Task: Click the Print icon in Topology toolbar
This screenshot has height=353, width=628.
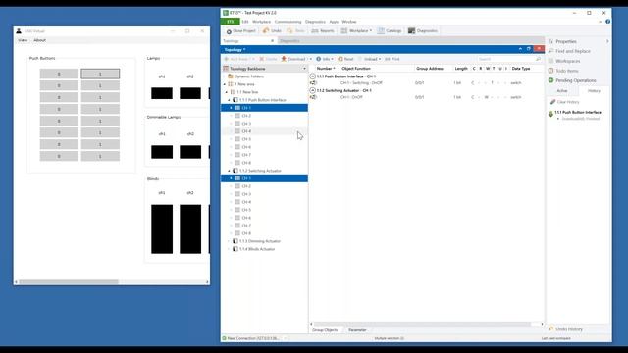Action: pyautogui.click(x=388, y=59)
